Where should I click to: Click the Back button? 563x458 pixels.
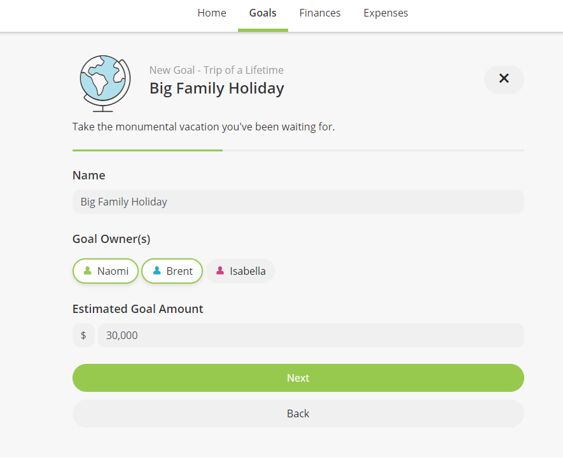pyautogui.click(x=298, y=413)
